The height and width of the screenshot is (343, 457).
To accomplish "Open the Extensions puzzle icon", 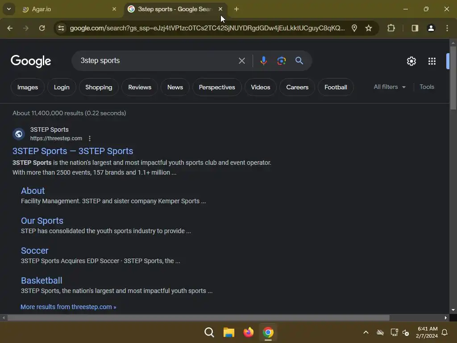I will [391, 28].
